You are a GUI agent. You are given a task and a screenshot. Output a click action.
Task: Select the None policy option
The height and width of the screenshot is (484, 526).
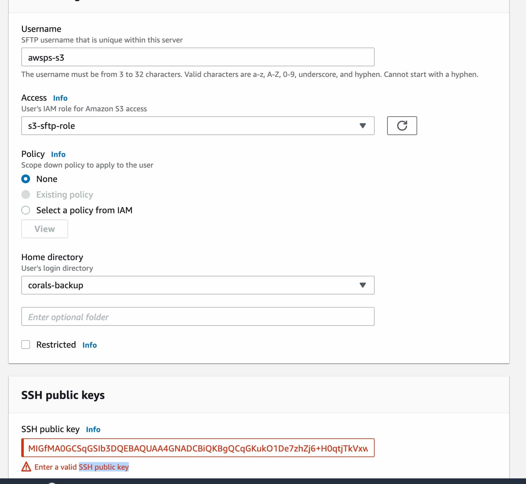pyautogui.click(x=26, y=179)
